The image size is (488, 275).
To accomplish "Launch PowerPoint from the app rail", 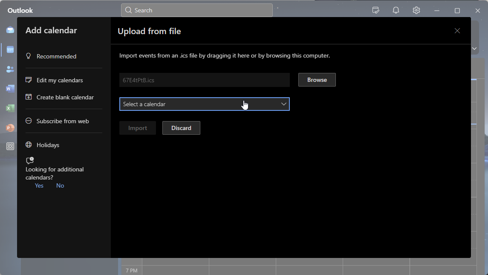I will point(10,127).
